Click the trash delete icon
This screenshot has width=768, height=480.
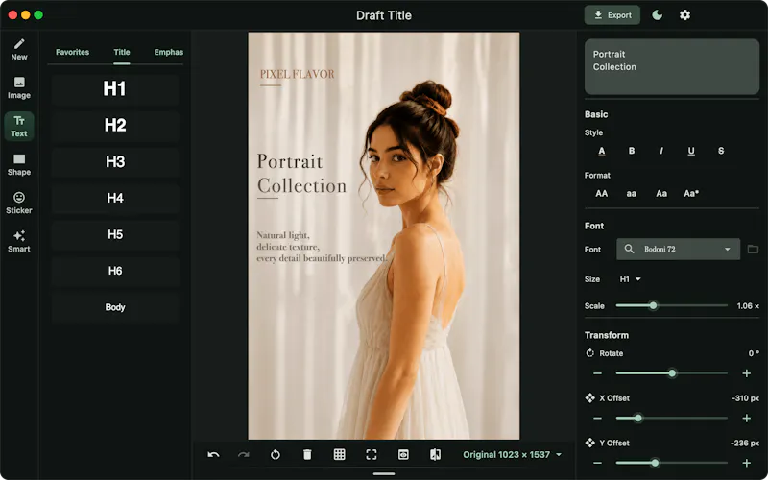coord(307,454)
